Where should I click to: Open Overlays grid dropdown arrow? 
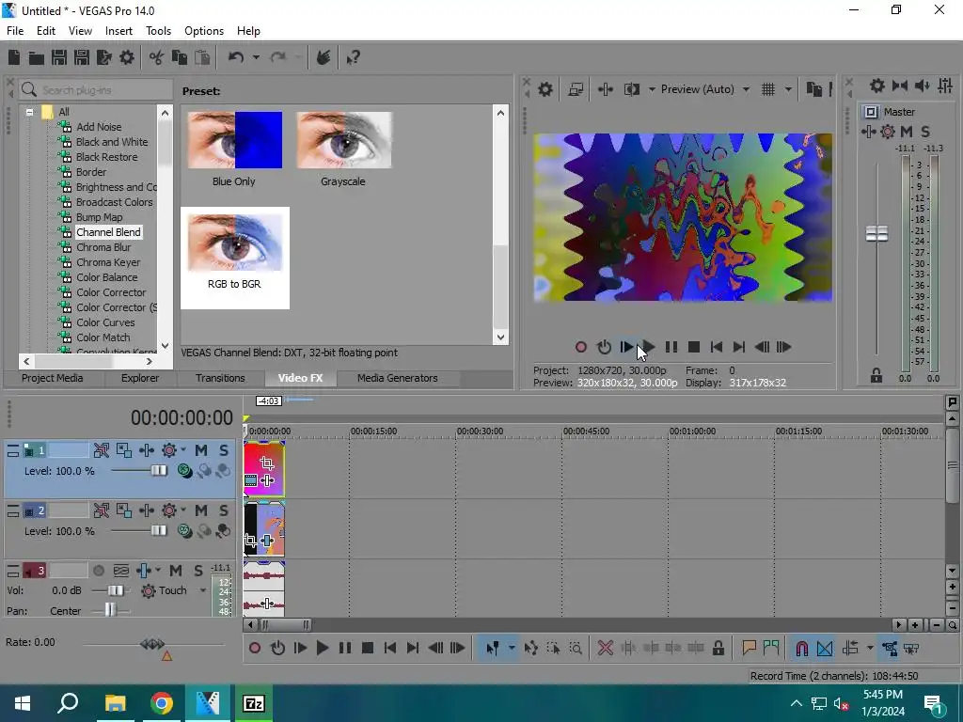[788, 89]
